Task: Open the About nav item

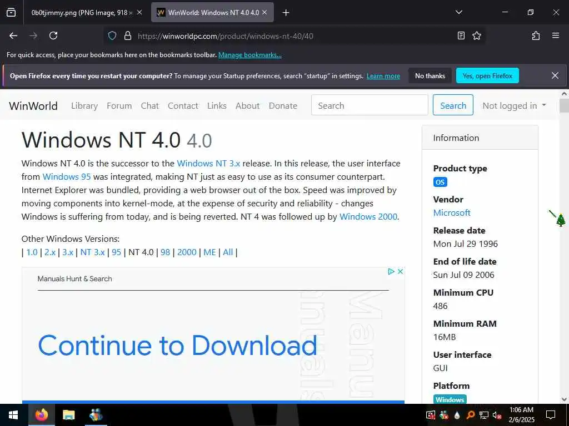Action: click(x=247, y=106)
